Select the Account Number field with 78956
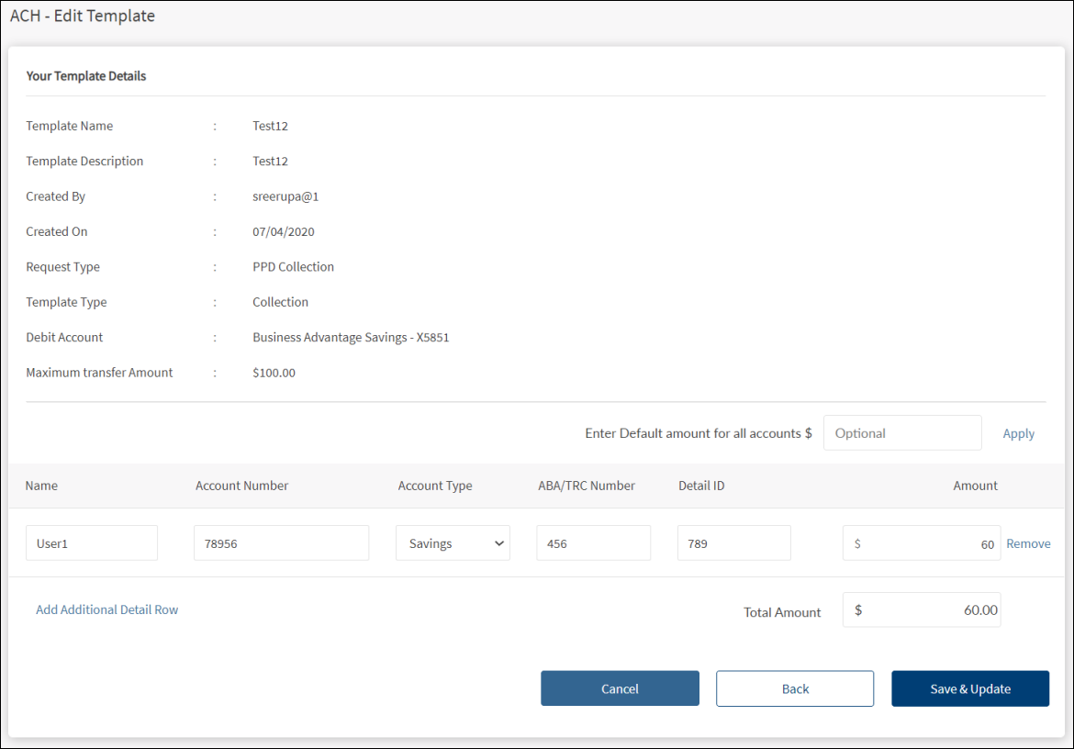Image resolution: width=1074 pixels, height=749 pixels. pos(281,543)
